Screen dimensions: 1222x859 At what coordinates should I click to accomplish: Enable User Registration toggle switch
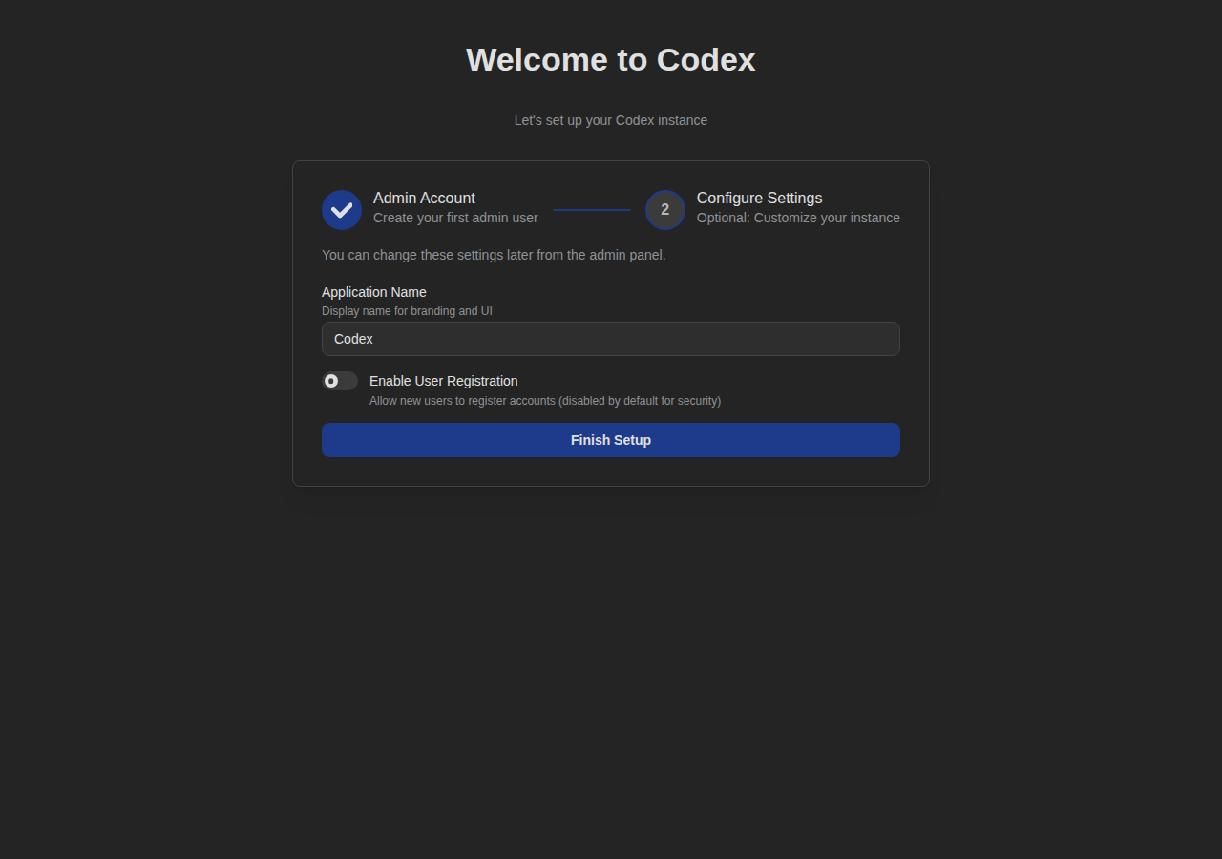[x=339, y=380]
